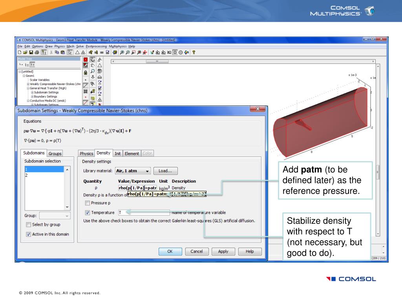The image size is (402, 301).
Task: Click Initialize Mesh triangle icon in top toolbar
Action: coord(77,53)
